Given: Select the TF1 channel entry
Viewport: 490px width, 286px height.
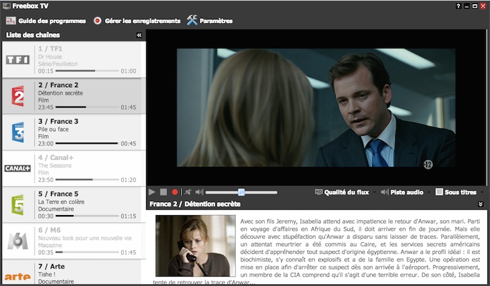Looking at the screenshot, I should click(x=73, y=60).
